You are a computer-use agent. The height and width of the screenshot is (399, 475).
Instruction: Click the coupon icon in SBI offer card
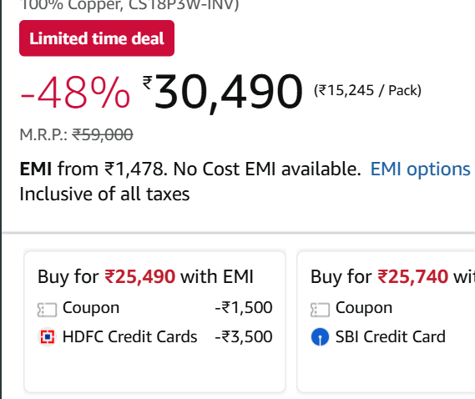320,310
